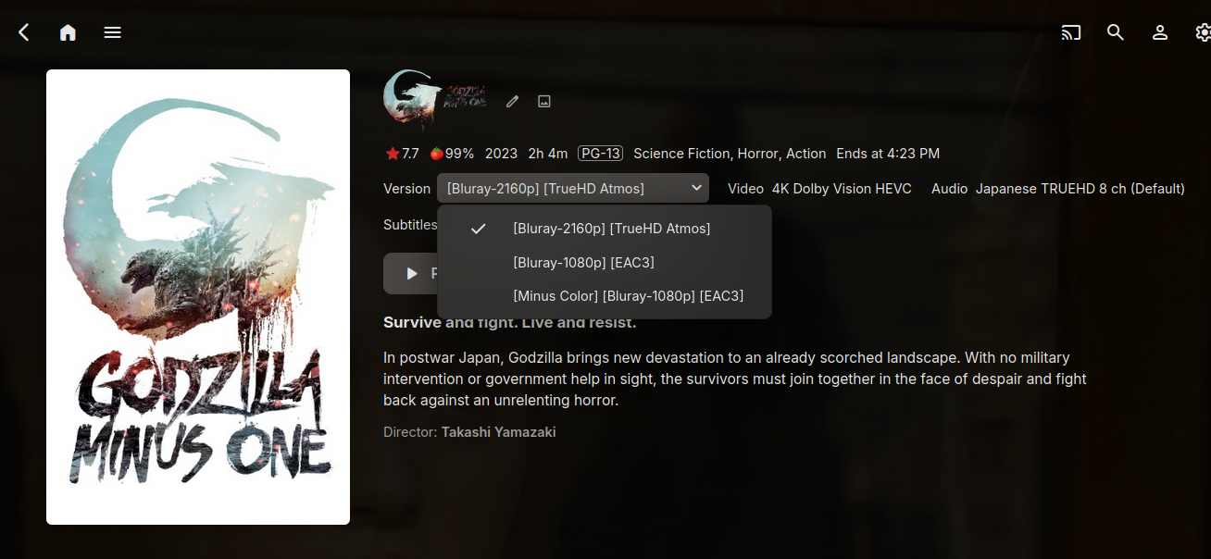Image resolution: width=1211 pixels, height=559 pixels.
Task: Click the Science Fiction genre link
Action: [681, 154]
